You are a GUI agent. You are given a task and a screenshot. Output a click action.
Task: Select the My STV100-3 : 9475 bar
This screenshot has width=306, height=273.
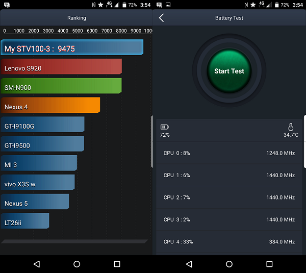coord(72,47)
